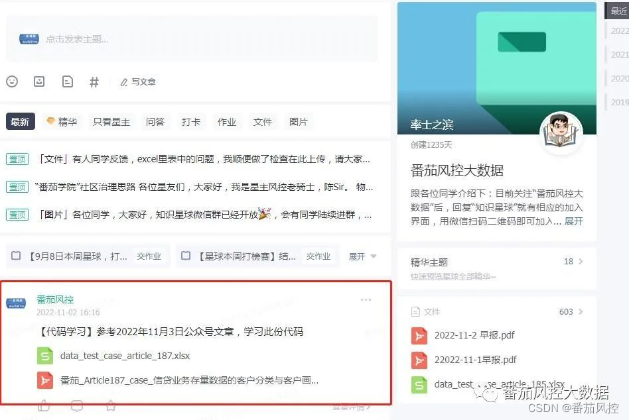
Task: Click the 写文章 pencil button
Action: [x=137, y=82]
